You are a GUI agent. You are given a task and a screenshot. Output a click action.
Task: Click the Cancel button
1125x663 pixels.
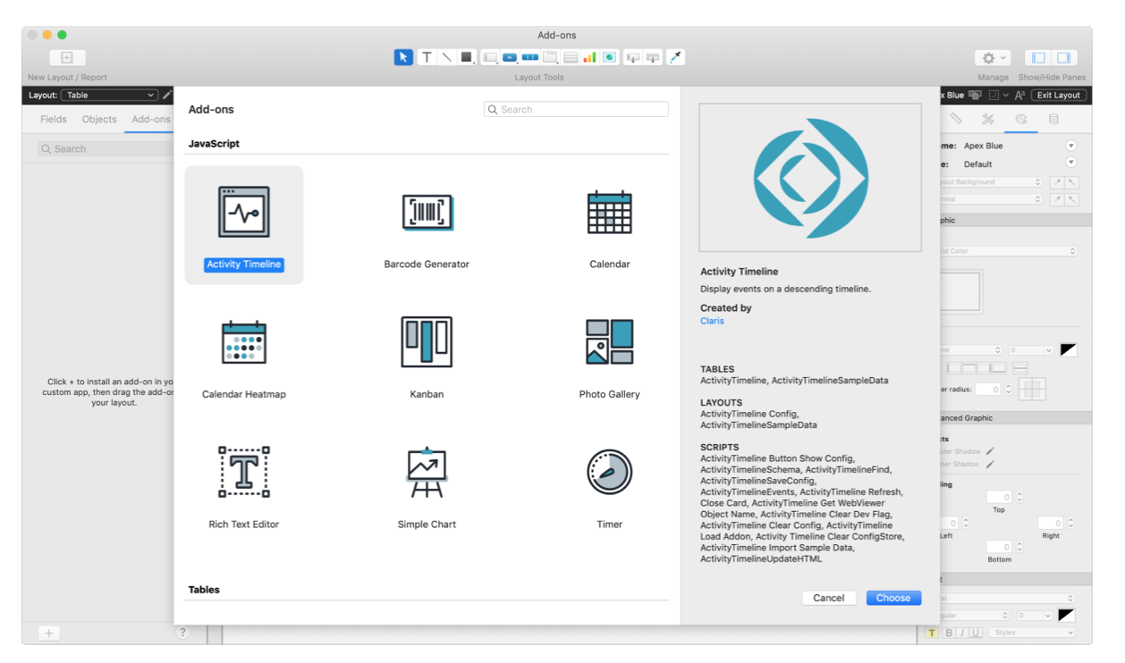pyautogui.click(x=829, y=598)
